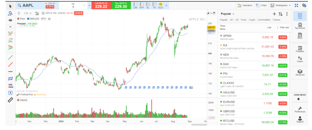Select the UK filter tab
312x130 pixels.
coord(231,20)
